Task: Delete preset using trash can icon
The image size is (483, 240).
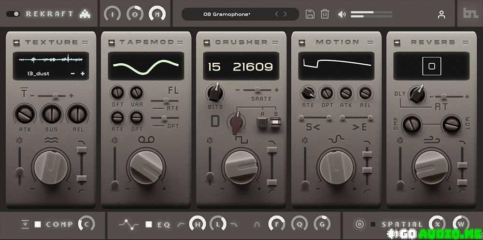Action: click(325, 14)
